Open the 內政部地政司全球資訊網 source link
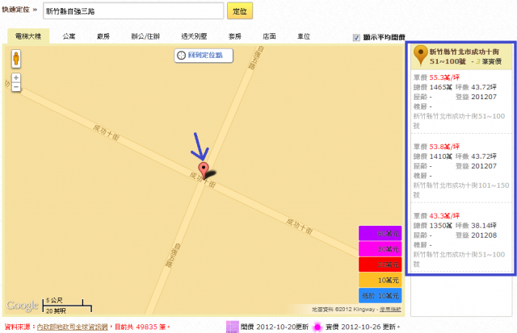Image resolution: width=517 pixels, height=333 pixels. click(x=72, y=327)
